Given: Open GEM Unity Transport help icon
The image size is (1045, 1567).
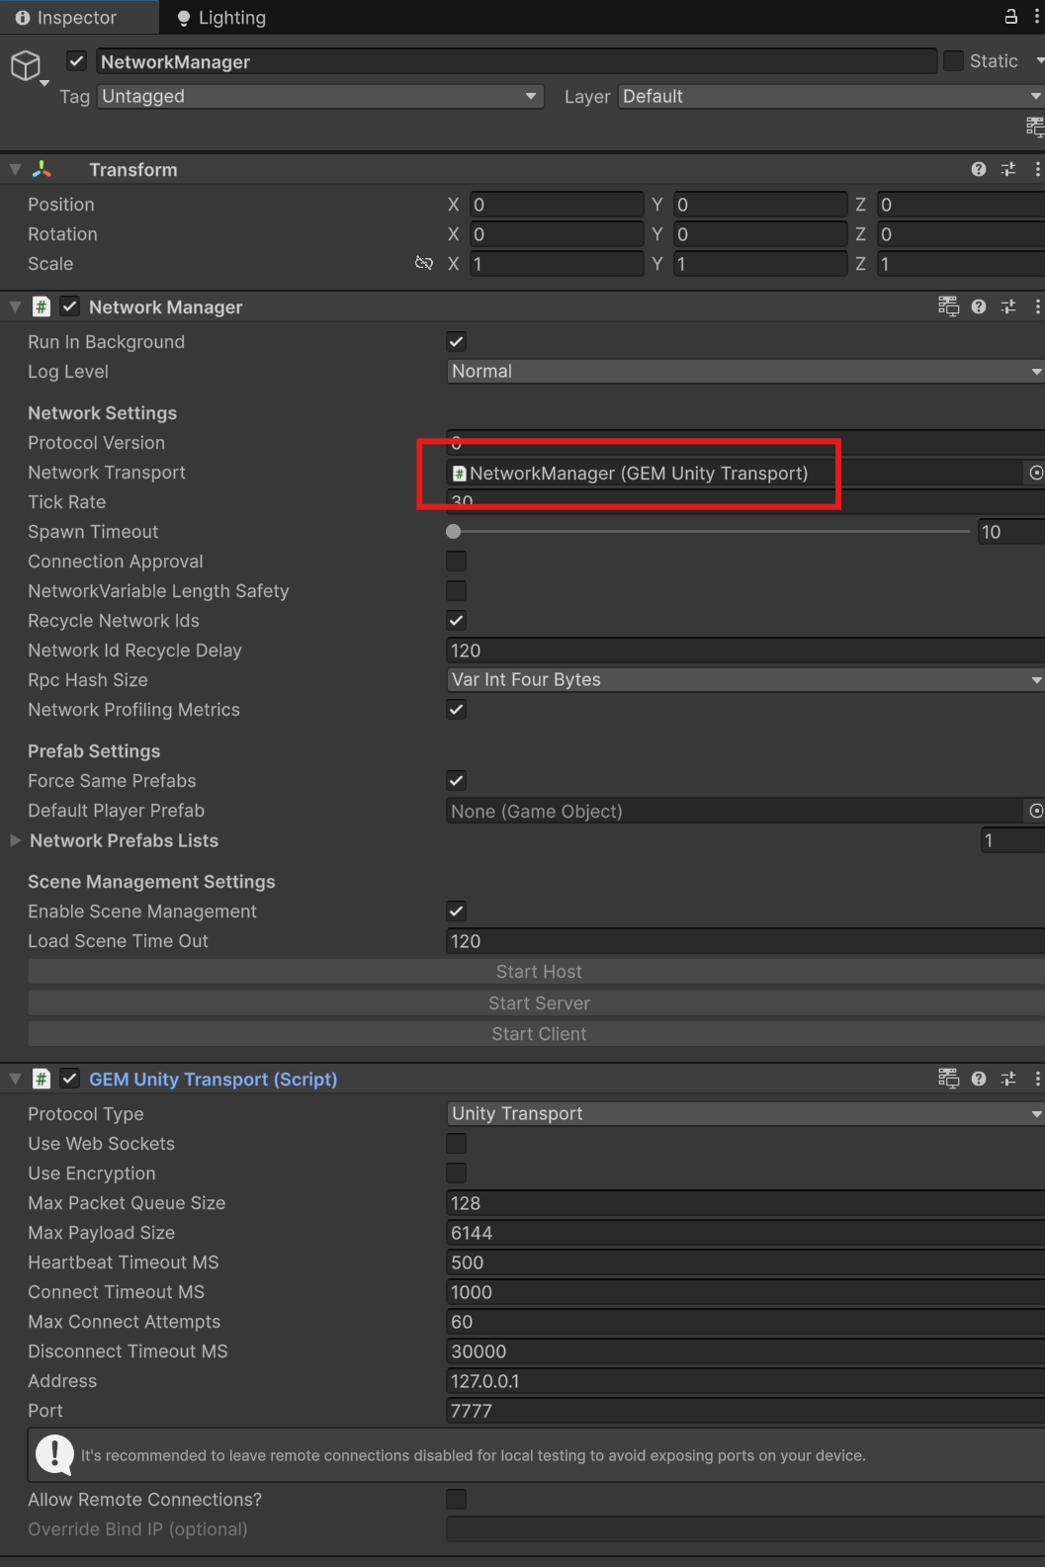Looking at the screenshot, I should [x=978, y=1079].
